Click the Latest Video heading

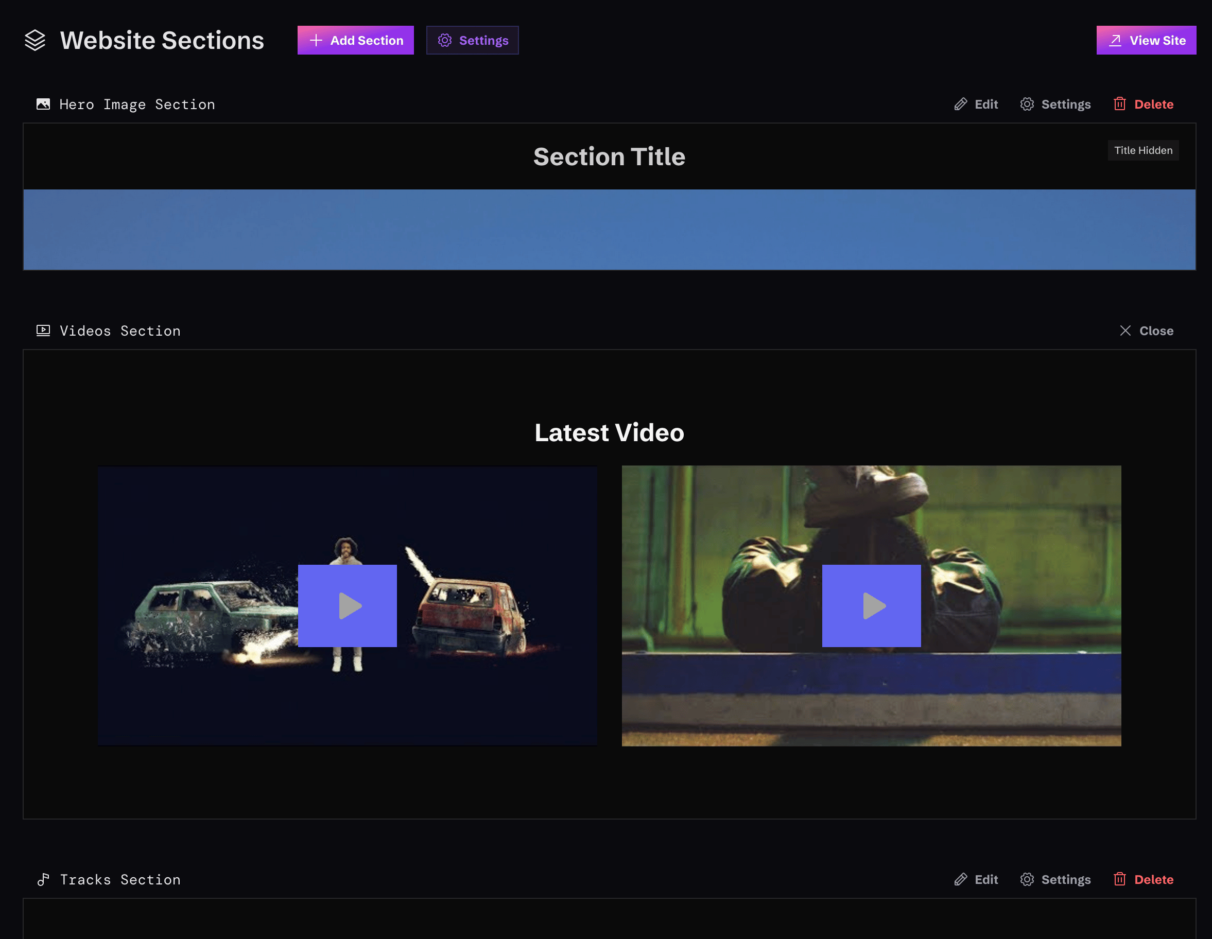609,432
